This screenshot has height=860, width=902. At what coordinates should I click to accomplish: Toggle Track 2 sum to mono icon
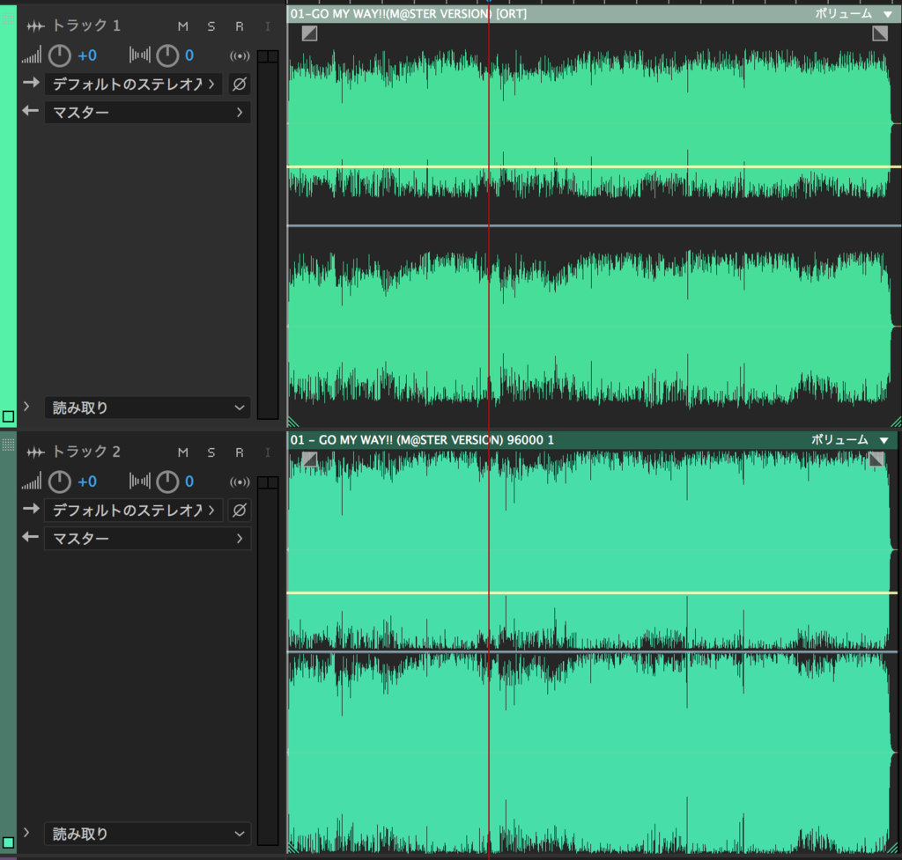(x=240, y=481)
